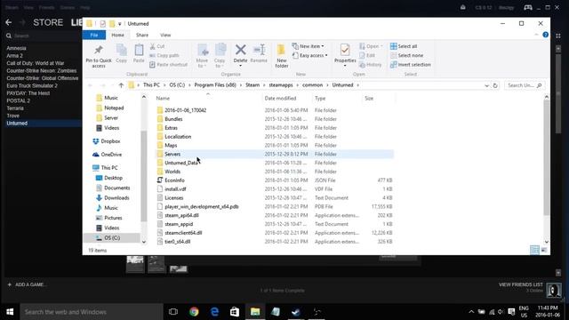Click Steam segment in address bar
This screenshot has height=320, width=569.
coord(252,85)
